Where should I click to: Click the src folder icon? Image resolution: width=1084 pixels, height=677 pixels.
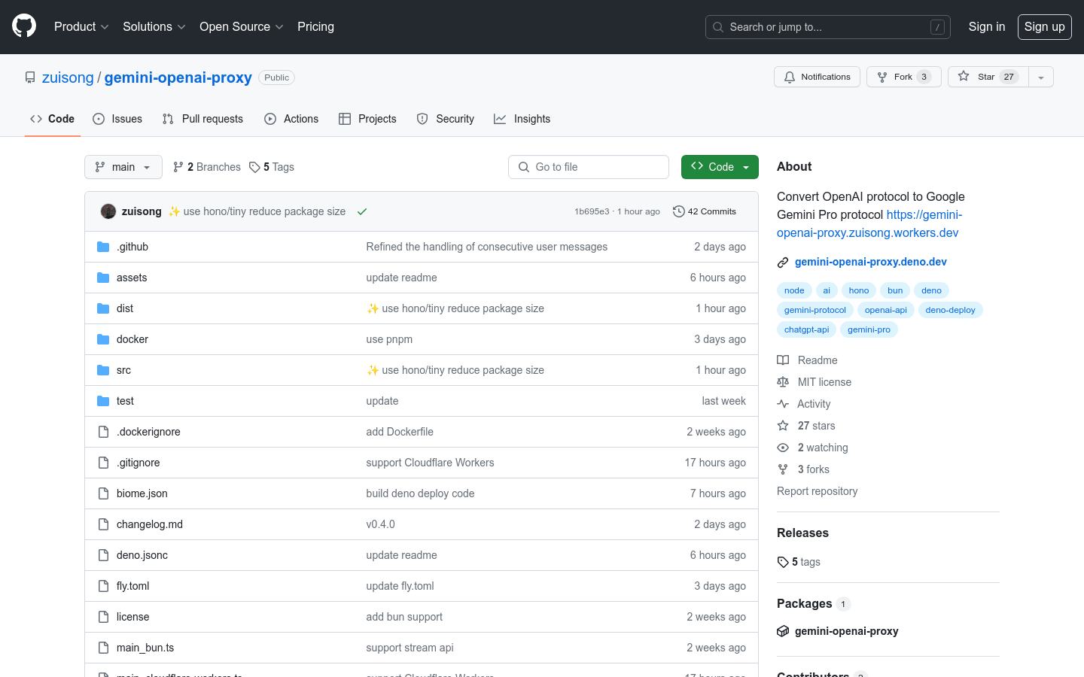point(103,370)
